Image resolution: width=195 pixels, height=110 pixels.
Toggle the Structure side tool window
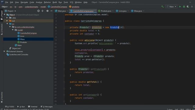[x=2, y=29]
